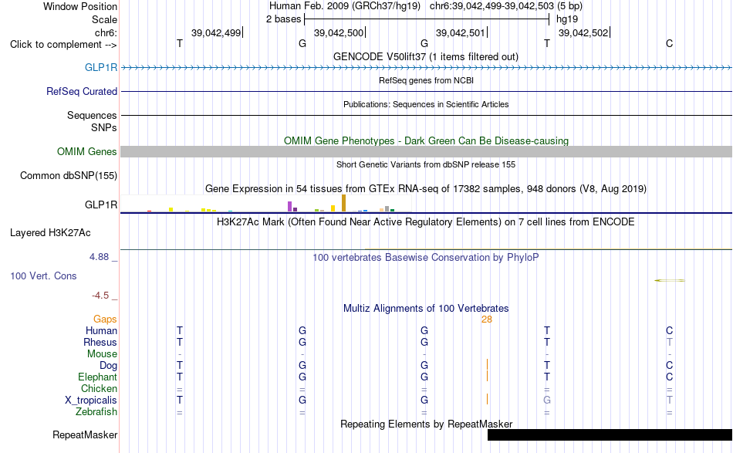
Task: Click the GENCODE V50lift37 track title
Action: 425,56
